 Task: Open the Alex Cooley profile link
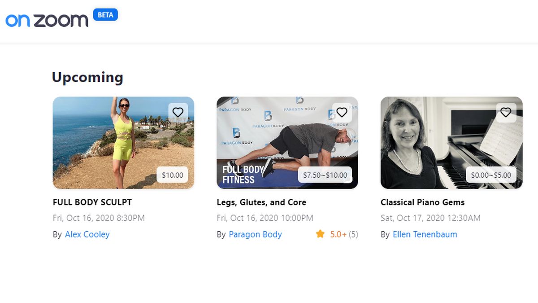pyautogui.click(x=87, y=234)
